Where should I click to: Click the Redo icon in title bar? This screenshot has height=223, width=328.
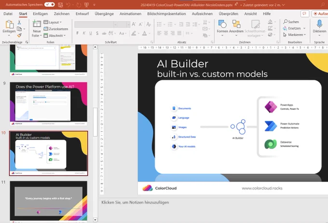(79, 5)
